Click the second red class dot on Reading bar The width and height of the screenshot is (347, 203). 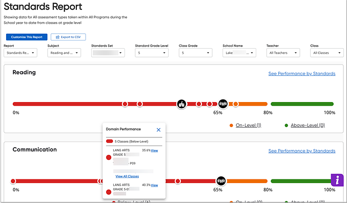pos(139,104)
